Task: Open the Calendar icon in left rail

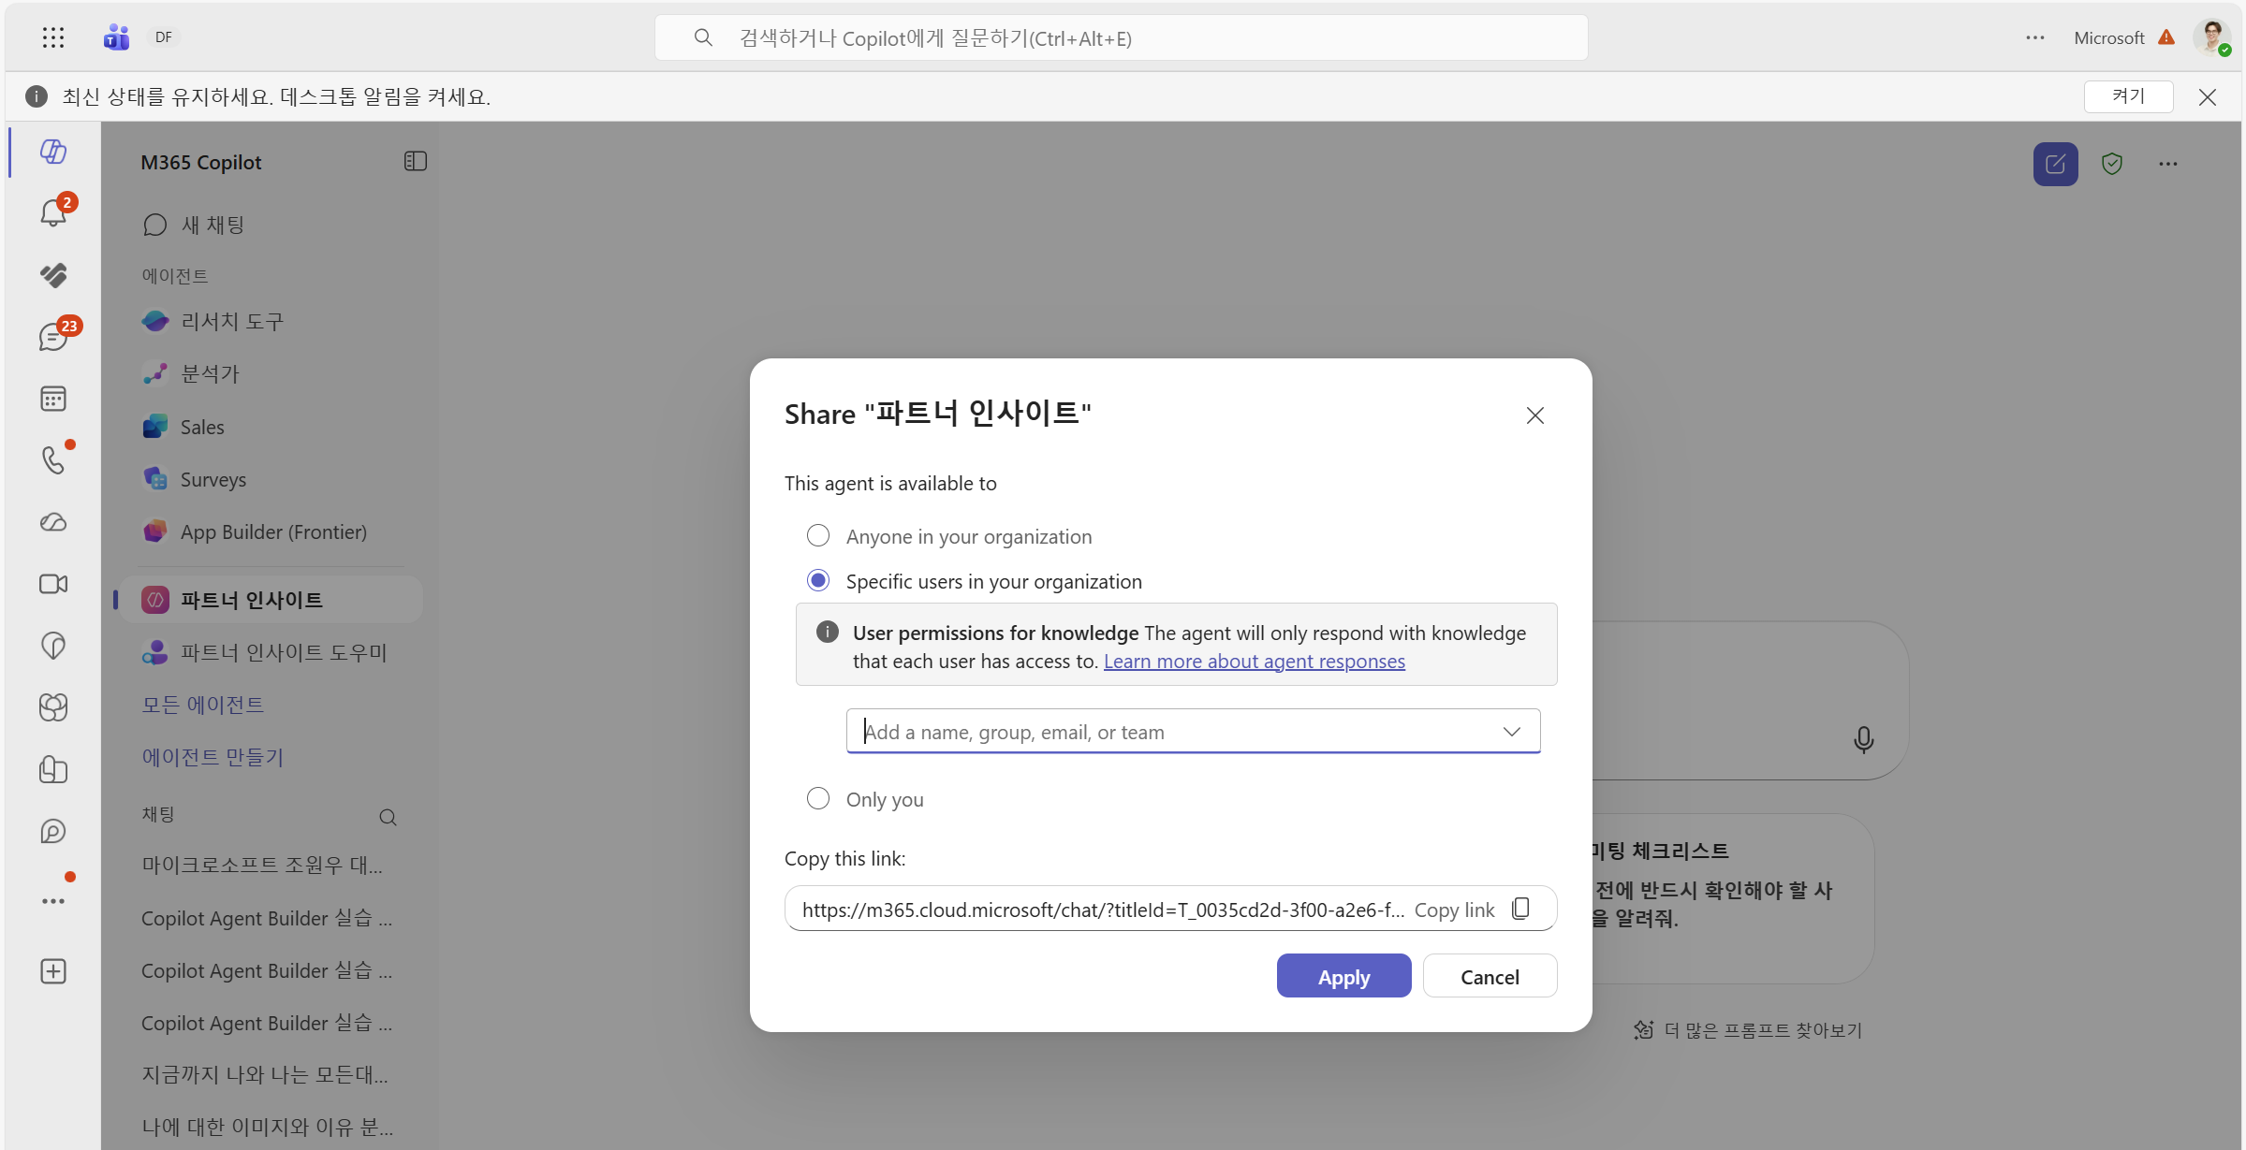Action: [53, 399]
